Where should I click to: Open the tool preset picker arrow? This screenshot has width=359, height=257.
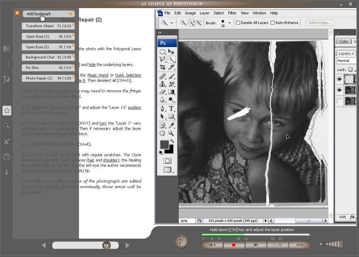tap(172, 23)
